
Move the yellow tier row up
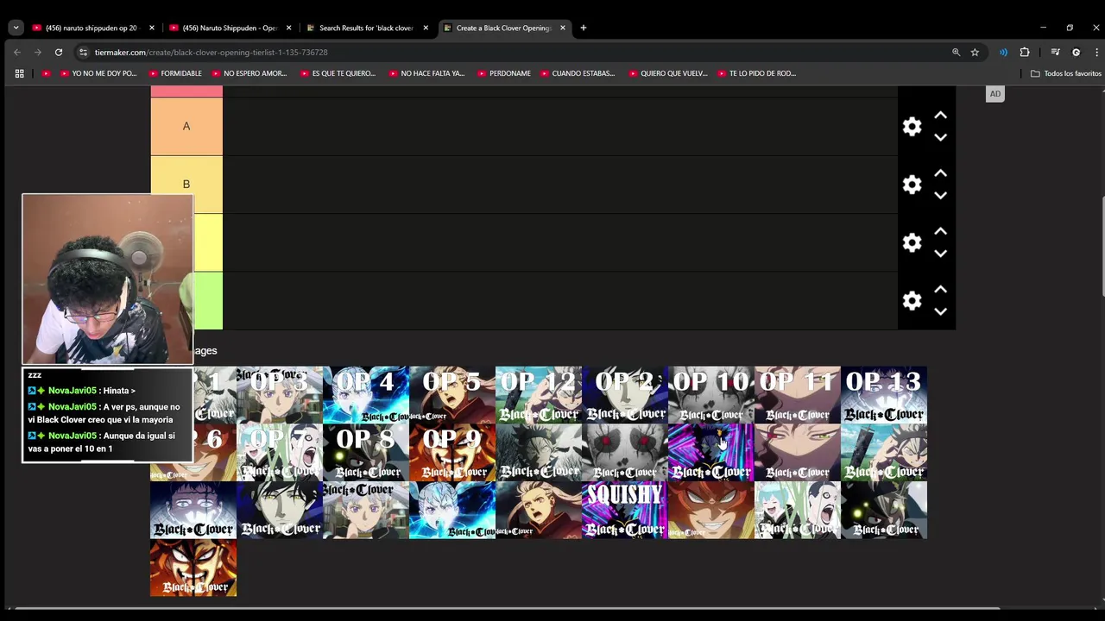pyautogui.click(x=940, y=231)
